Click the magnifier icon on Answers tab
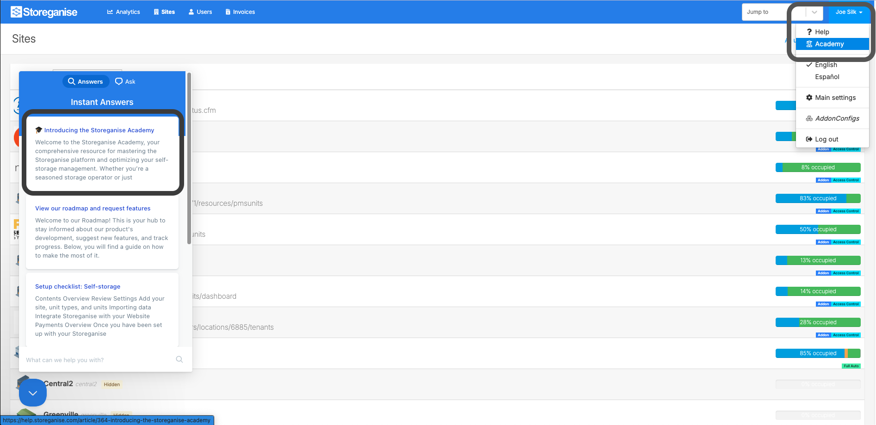 coord(72,81)
